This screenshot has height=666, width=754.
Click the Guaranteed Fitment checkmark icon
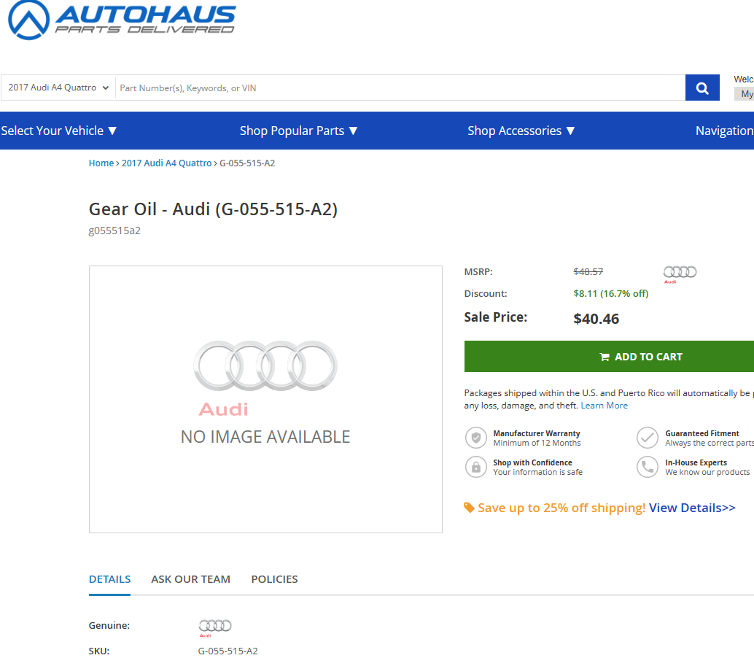pyautogui.click(x=648, y=437)
